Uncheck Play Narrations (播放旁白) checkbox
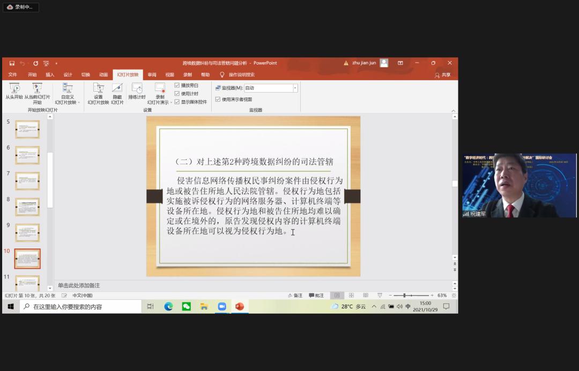This screenshot has width=579, height=371. click(177, 85)
